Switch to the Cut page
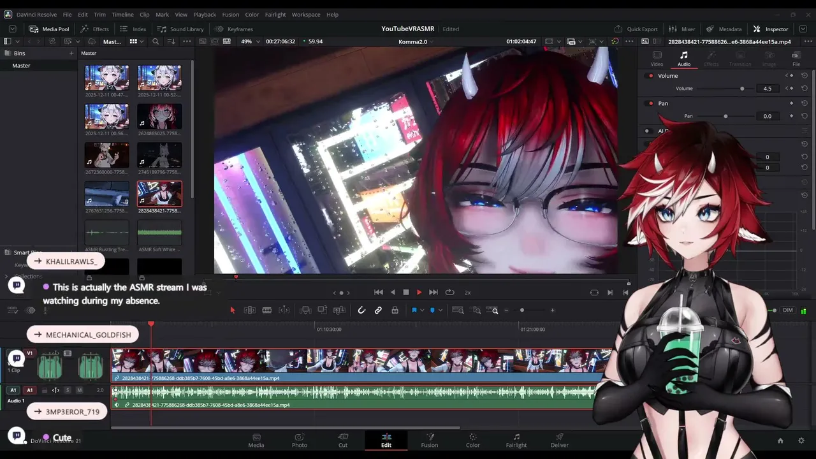 tap(343, 441)
